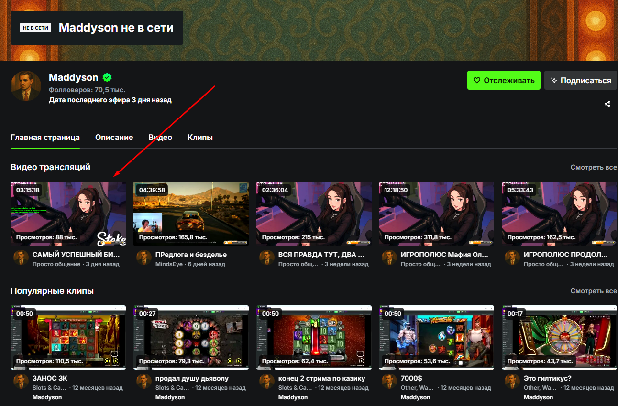Click the avatar beside the 'ЗАНОС 3К' clip
Image resolution: width=618 pixels, height=406 pixels.
(21, 382)
